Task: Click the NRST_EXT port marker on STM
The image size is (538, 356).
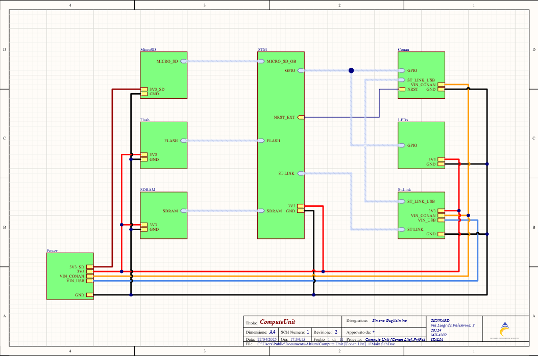Action: (x=301, y=117)
